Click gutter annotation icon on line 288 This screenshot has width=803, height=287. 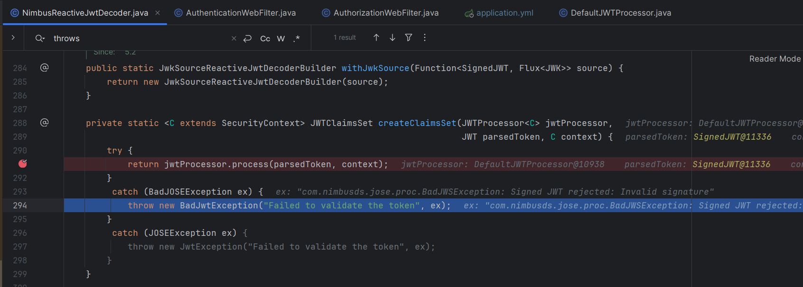(x=45, y=123)
